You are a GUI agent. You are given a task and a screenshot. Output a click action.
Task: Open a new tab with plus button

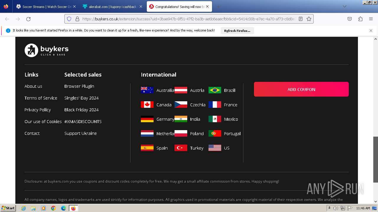click(x=218, y=6)
